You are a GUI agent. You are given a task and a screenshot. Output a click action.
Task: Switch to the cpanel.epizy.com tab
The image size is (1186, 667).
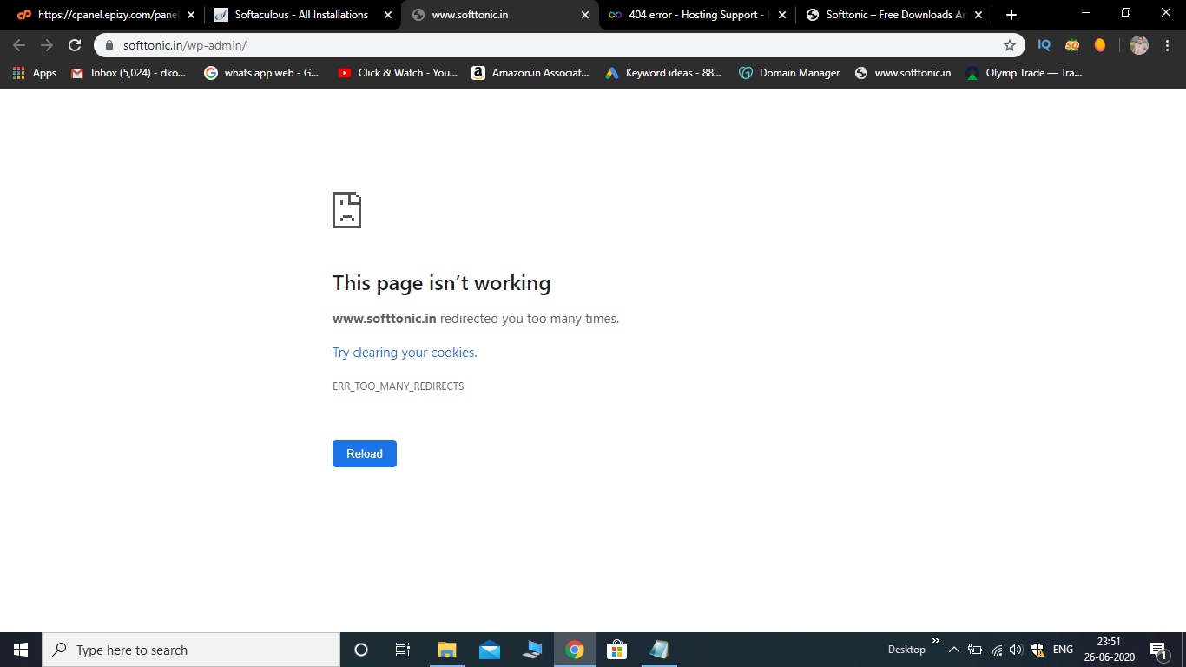pyautogui.click(x=104, y=15)
